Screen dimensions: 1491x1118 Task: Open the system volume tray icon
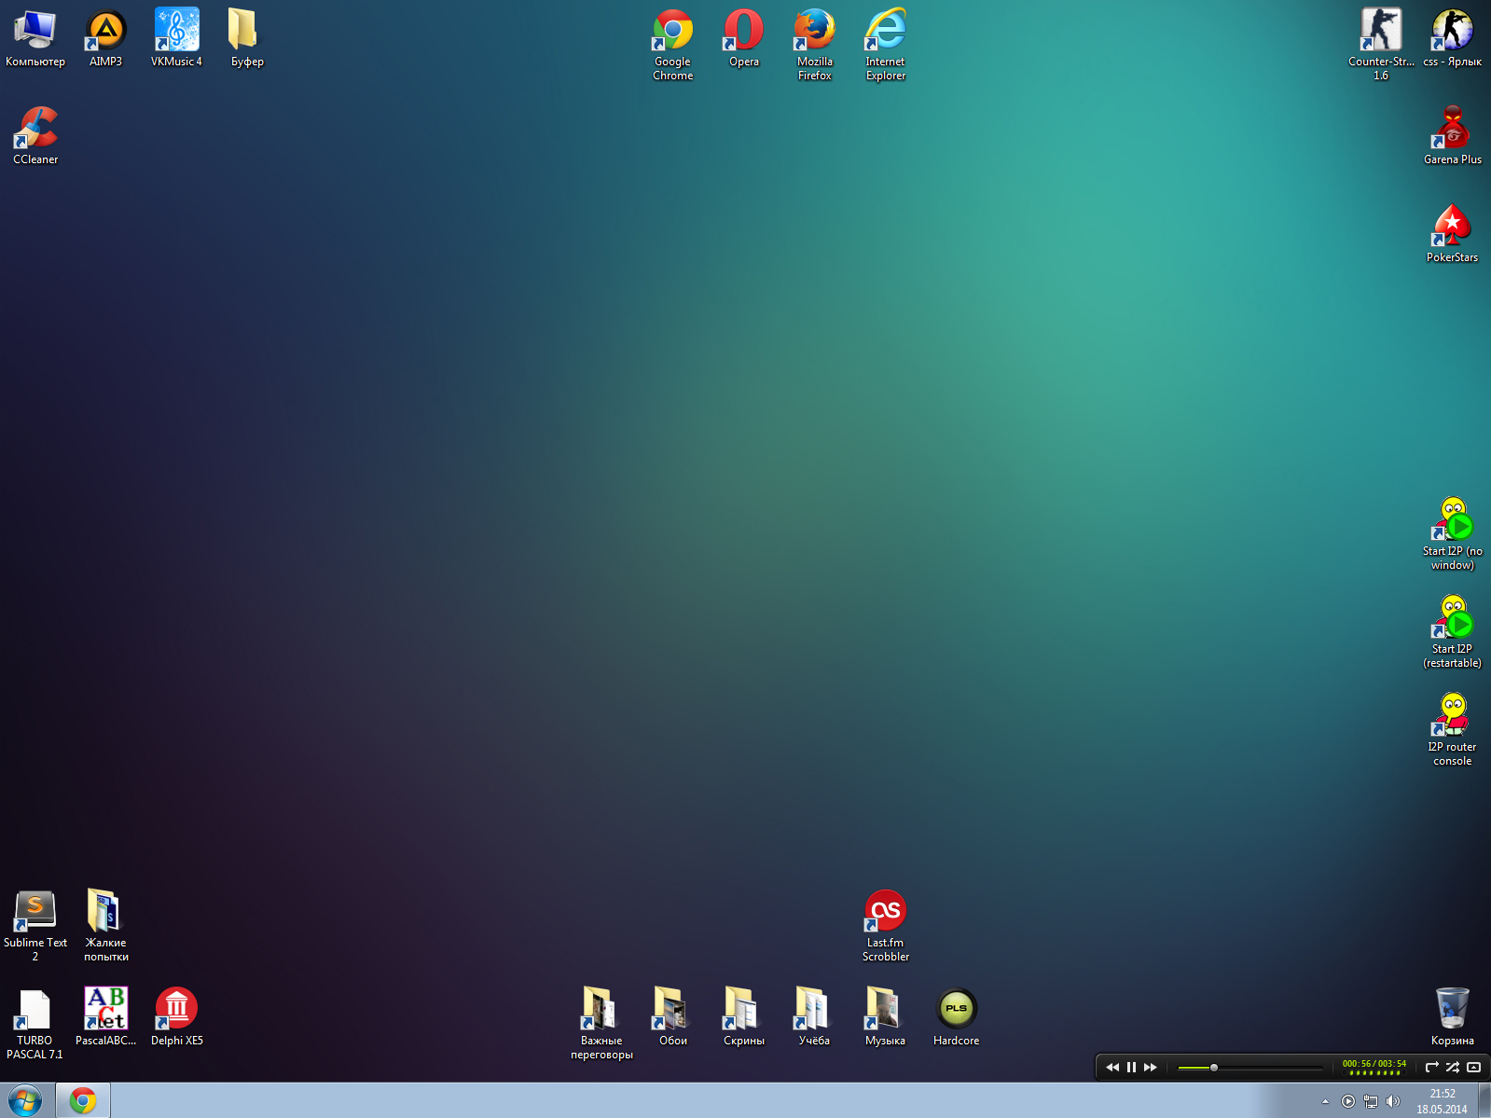point(1393,1102)
